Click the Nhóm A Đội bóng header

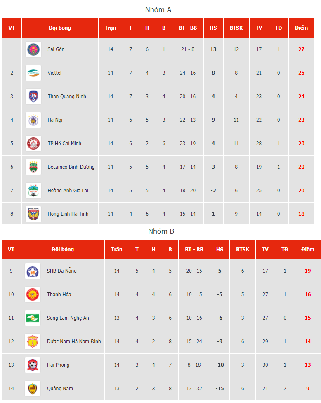[60, 28]
